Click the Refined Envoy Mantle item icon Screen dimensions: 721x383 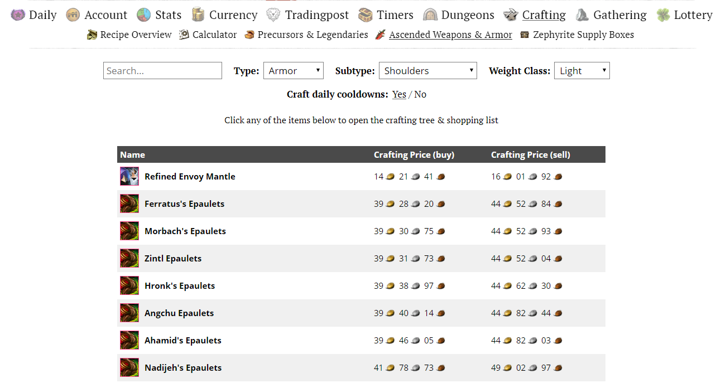[x=129, y=176]
